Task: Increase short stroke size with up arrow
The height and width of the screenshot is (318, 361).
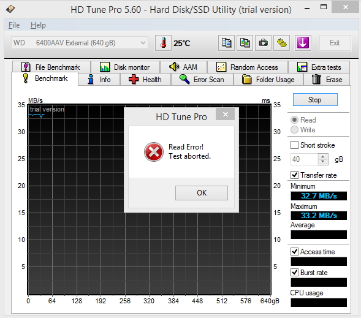Action: pos(323,156)
